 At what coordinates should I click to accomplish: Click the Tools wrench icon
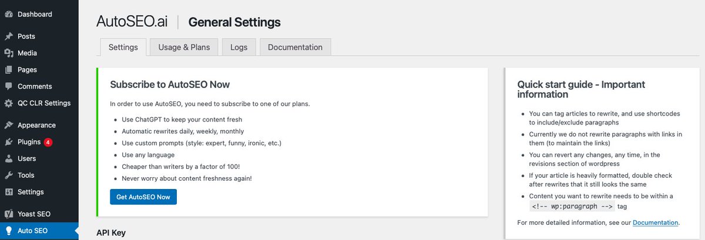[x=8, y=175]
